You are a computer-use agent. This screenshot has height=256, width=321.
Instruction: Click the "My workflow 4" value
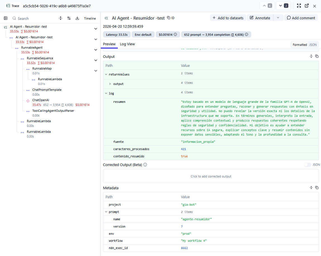(194, 241)
